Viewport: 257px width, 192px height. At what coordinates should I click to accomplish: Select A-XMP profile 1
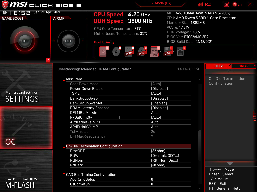coord(83,41)
